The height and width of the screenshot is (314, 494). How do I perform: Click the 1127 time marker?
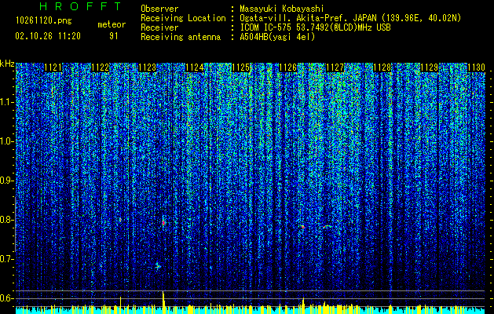point(335,68)
